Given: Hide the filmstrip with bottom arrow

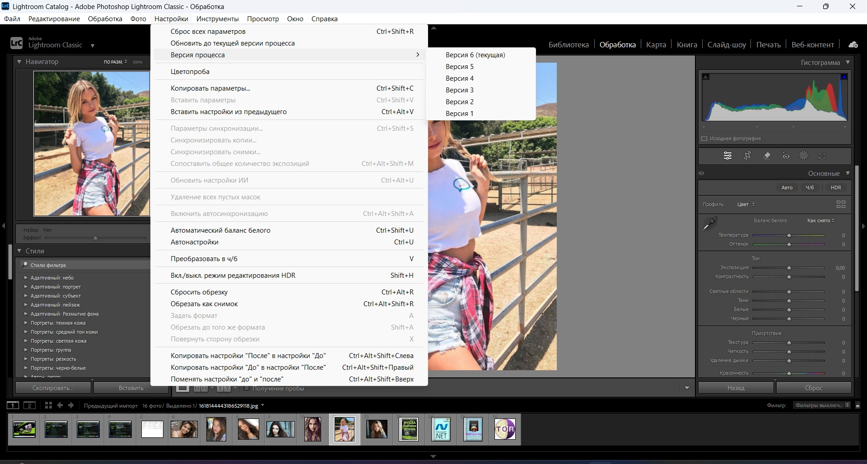Looking at the screenshot, I should 433,456.
